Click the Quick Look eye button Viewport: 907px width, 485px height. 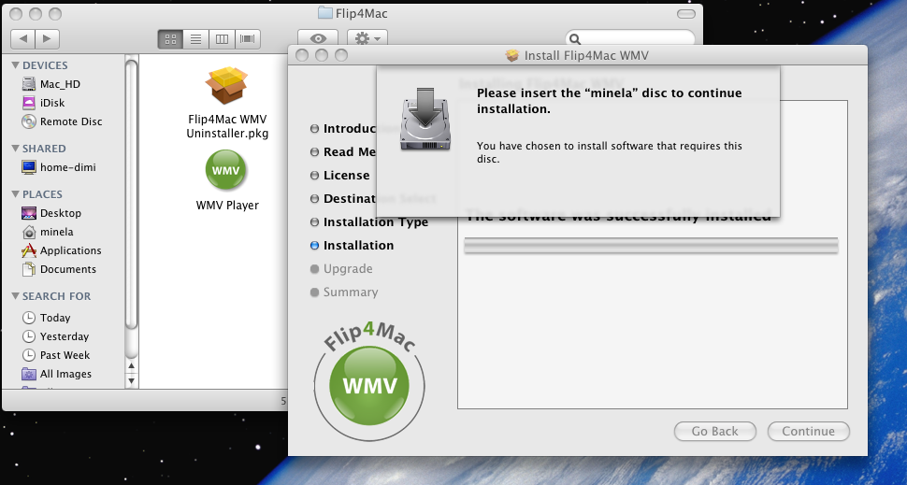point(318,38)
